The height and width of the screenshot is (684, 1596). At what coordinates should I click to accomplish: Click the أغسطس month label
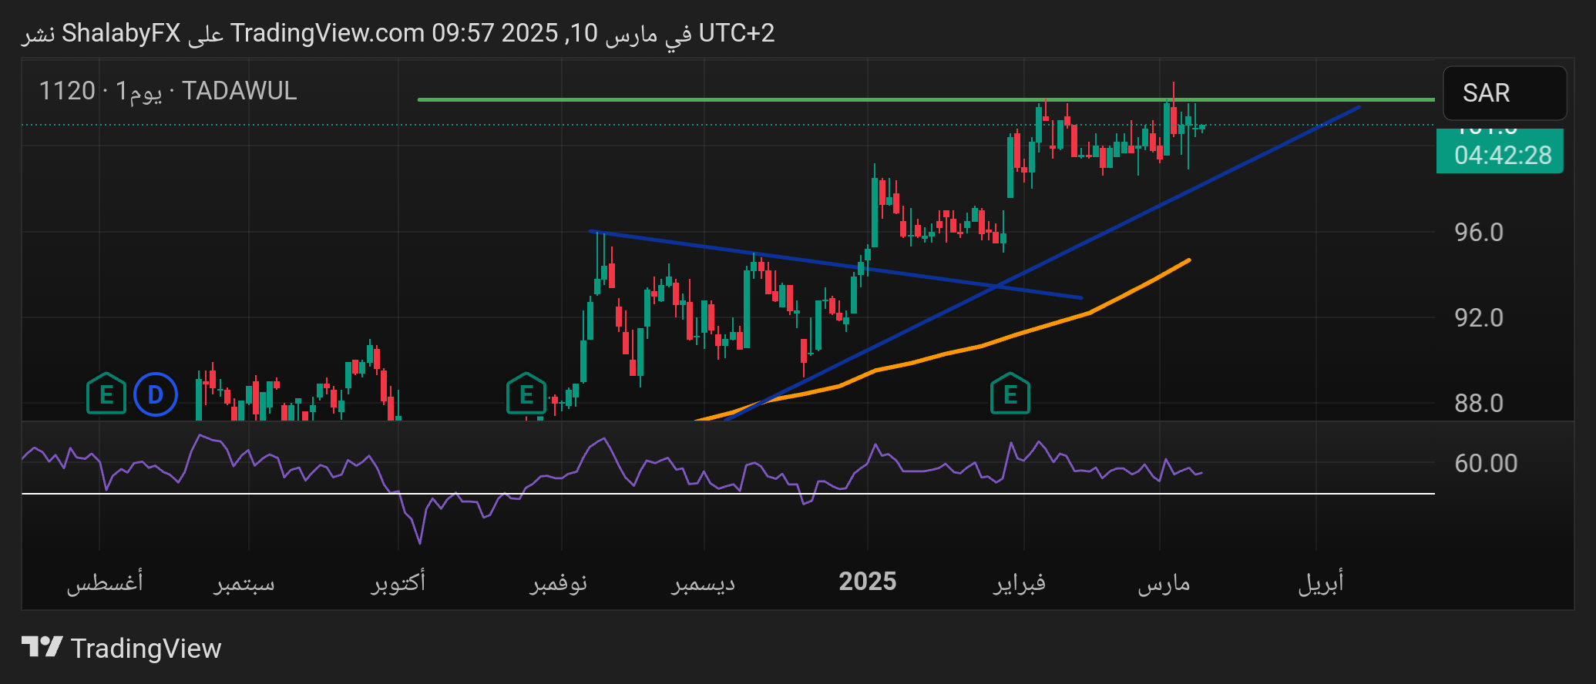[105, 582]
